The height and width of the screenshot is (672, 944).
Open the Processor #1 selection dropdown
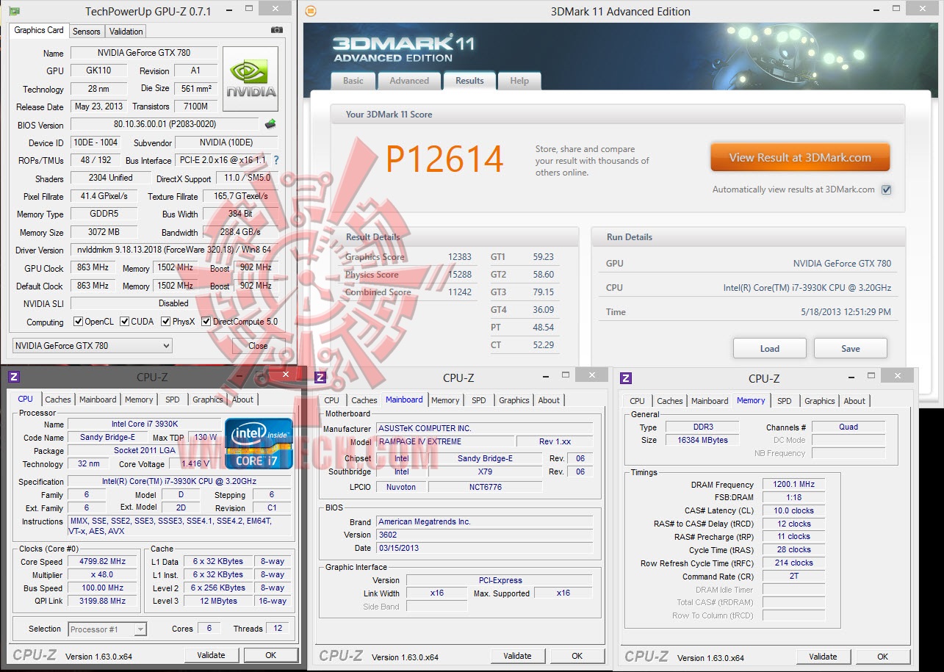point(107,629)
